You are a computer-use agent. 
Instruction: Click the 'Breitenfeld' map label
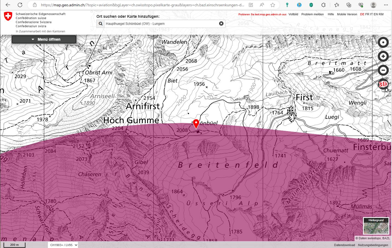[x=228, y=165]
